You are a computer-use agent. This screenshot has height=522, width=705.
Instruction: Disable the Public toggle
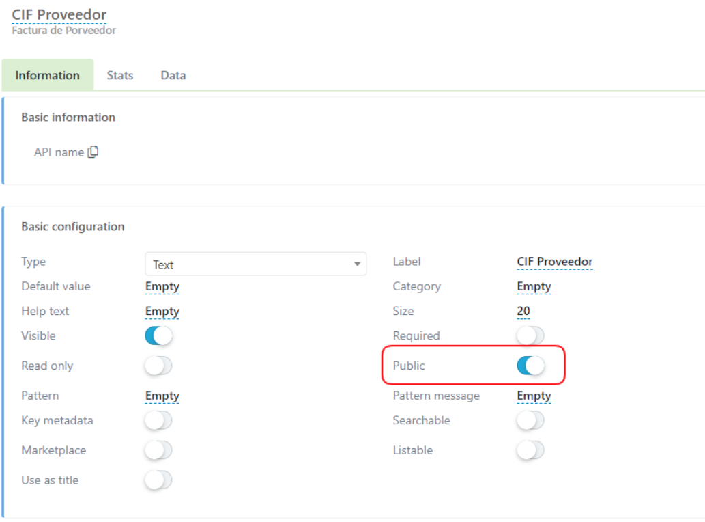[x=530, y=366]
